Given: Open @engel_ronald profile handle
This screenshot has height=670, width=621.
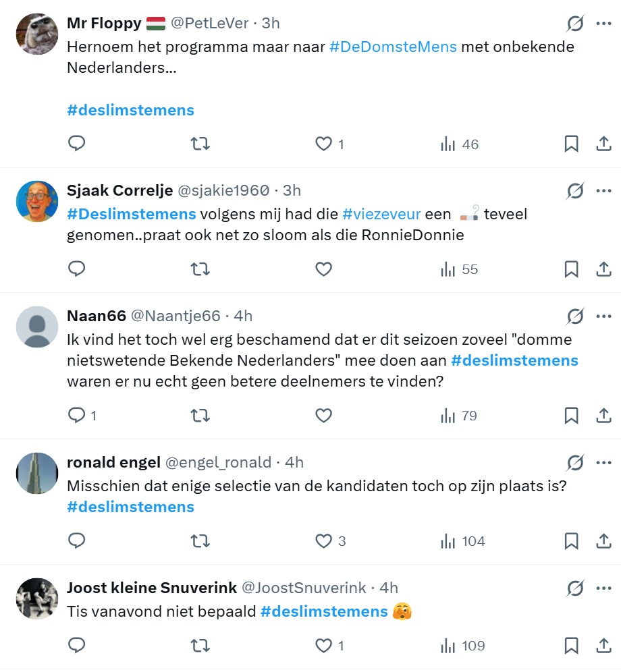Looking at the screenshot, I should point(218,462).
